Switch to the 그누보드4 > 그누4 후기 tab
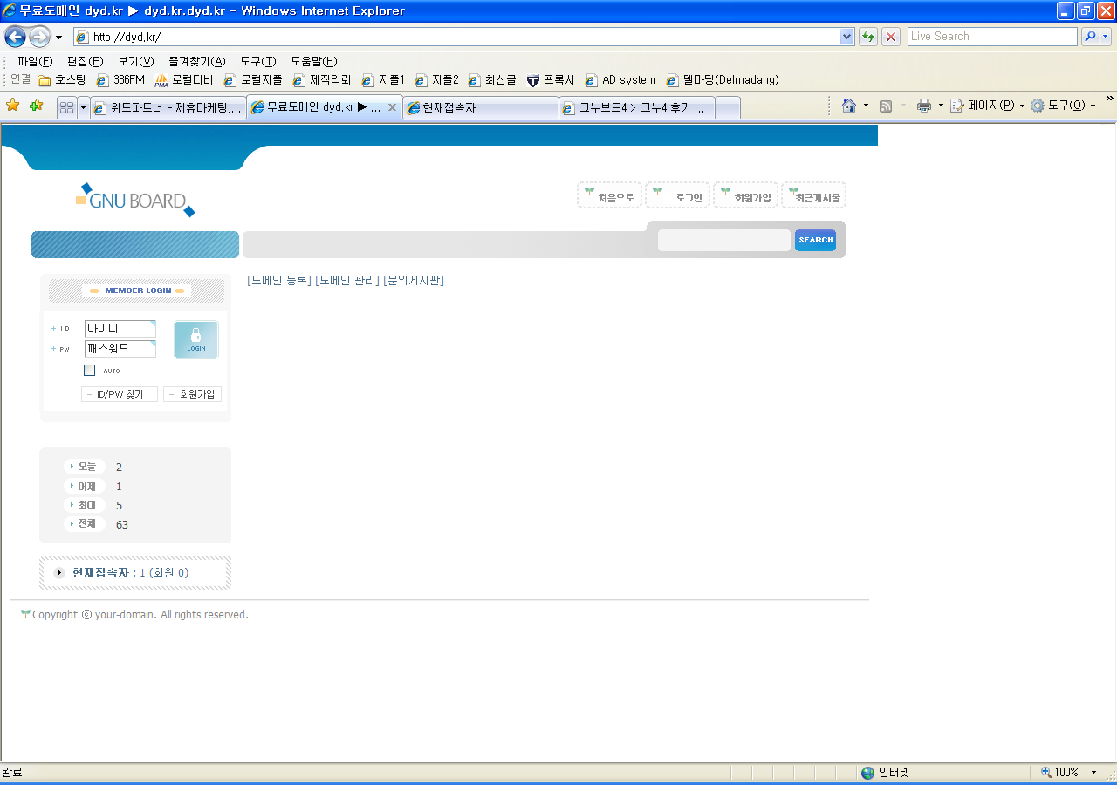 coord(637,107)
